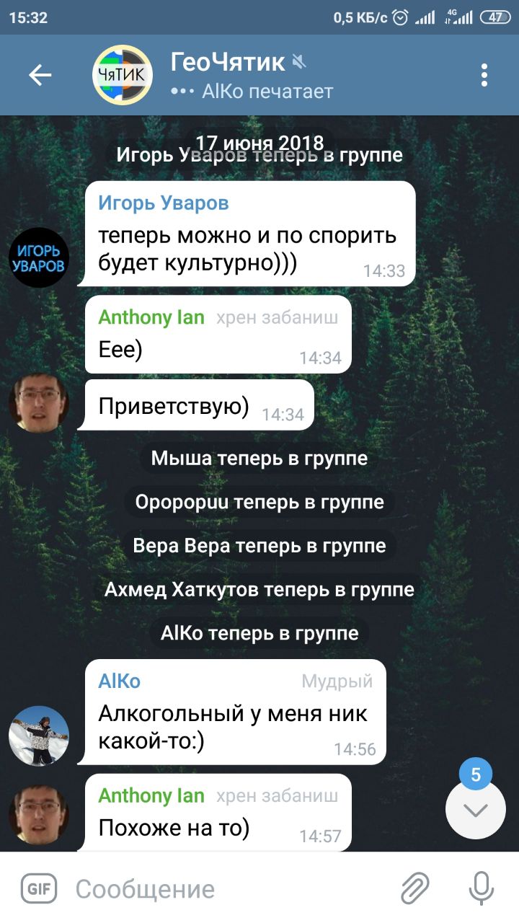Open ГеоЧятик group avatar
Screen dimensions: 519x923
[x=123, y=75]
